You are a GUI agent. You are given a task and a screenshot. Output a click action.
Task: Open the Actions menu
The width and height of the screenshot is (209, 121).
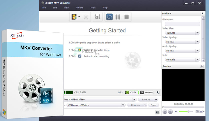79,7
